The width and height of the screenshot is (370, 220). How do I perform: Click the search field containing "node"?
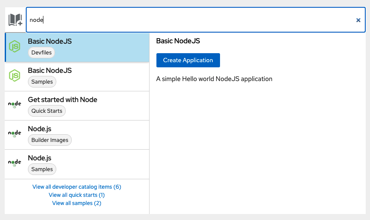click(x=196, y=20)
